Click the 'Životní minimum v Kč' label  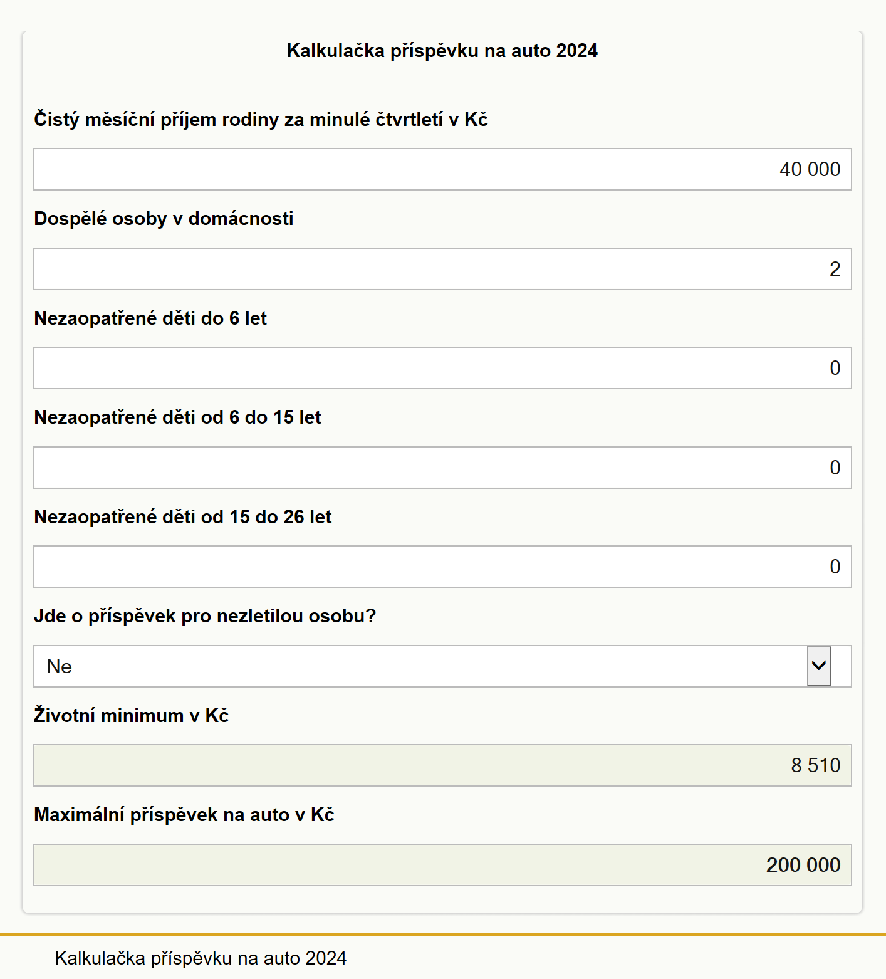click(x=131, y=715)
